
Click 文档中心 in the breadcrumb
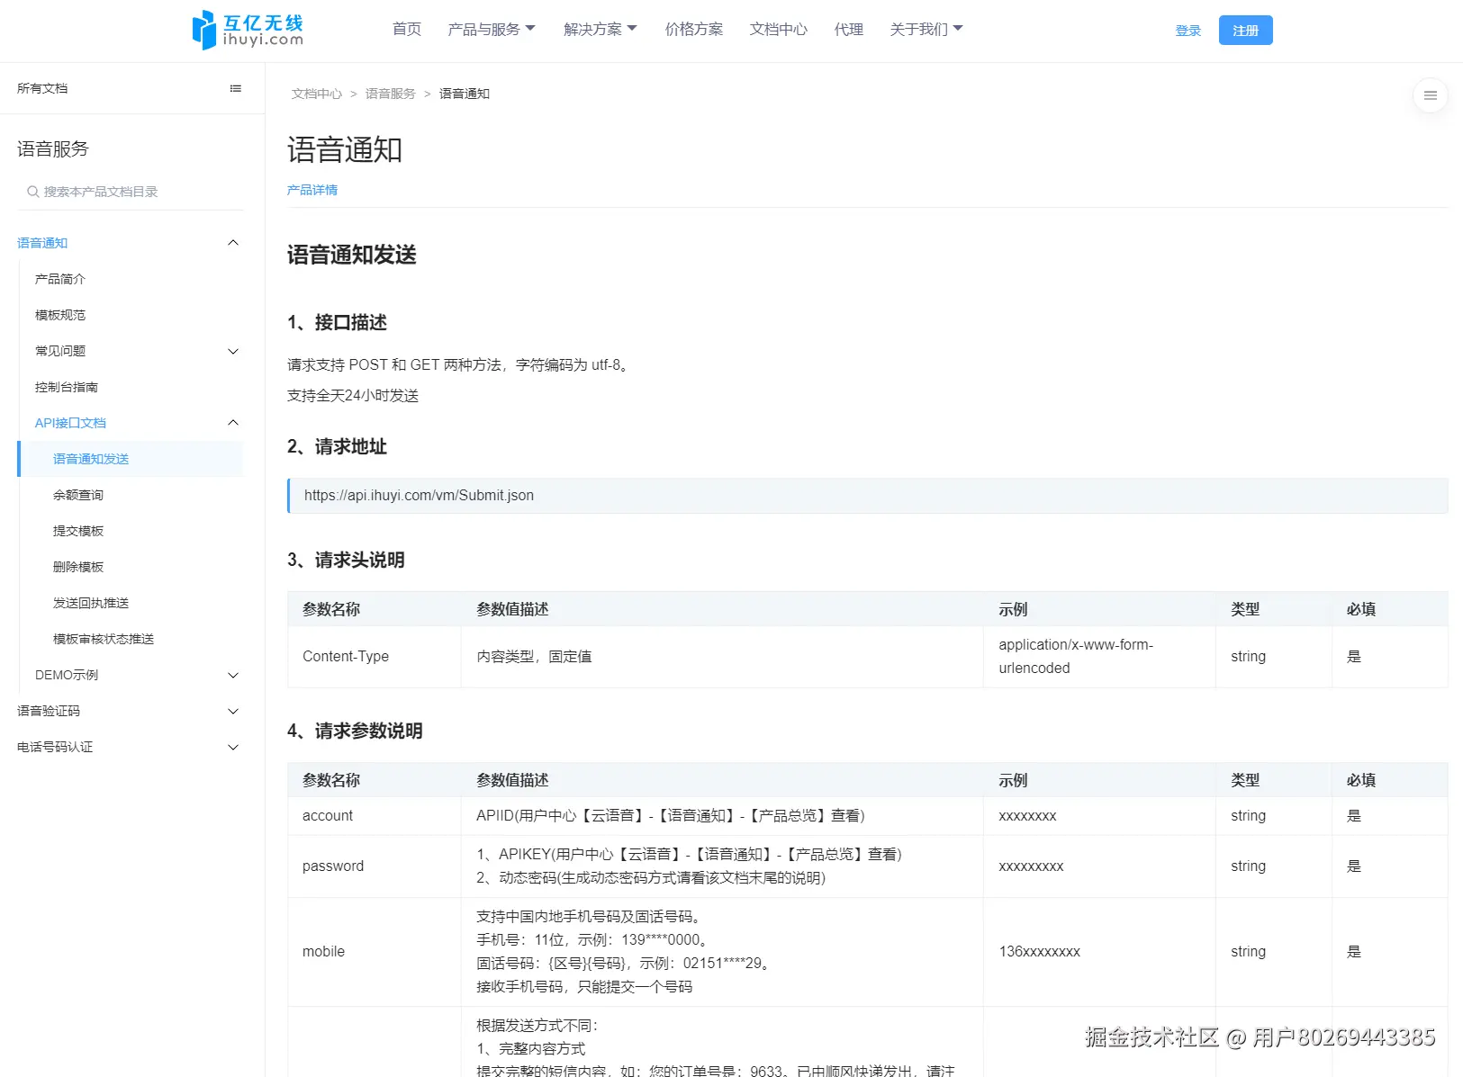coord(317,94)
